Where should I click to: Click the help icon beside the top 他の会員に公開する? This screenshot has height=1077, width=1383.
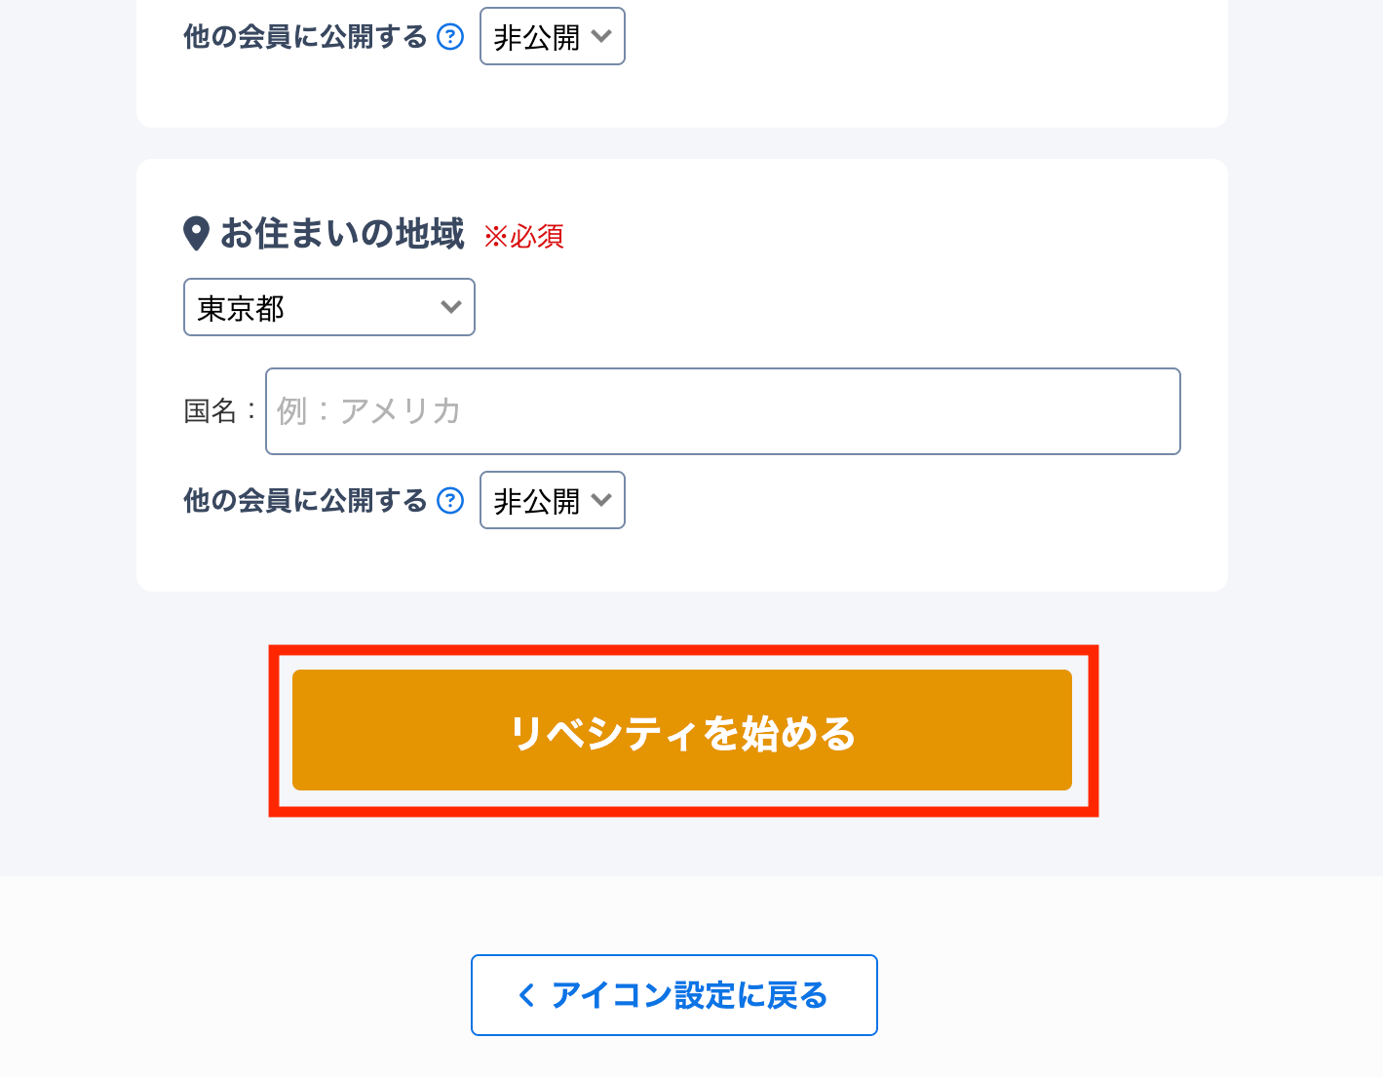tap(450, 37)
